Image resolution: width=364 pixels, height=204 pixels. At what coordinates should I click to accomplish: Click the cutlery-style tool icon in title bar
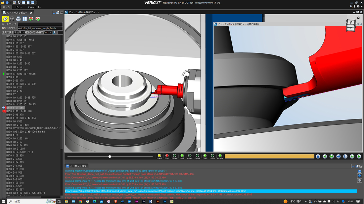19,3
